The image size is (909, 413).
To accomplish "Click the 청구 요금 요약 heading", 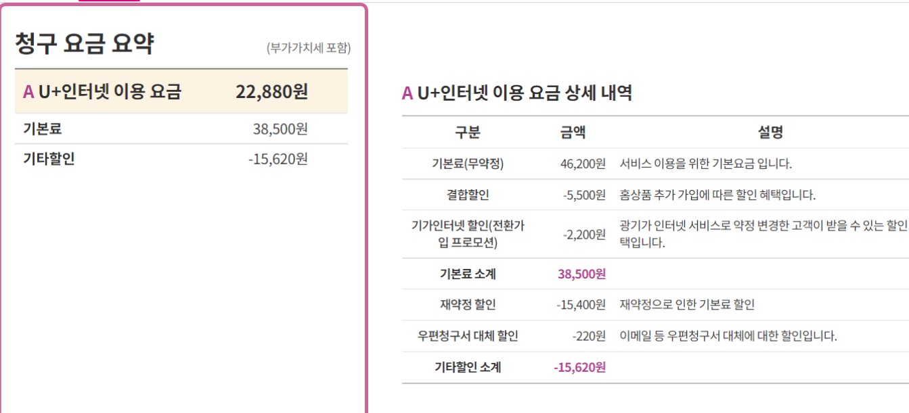I will click(85, 44).
